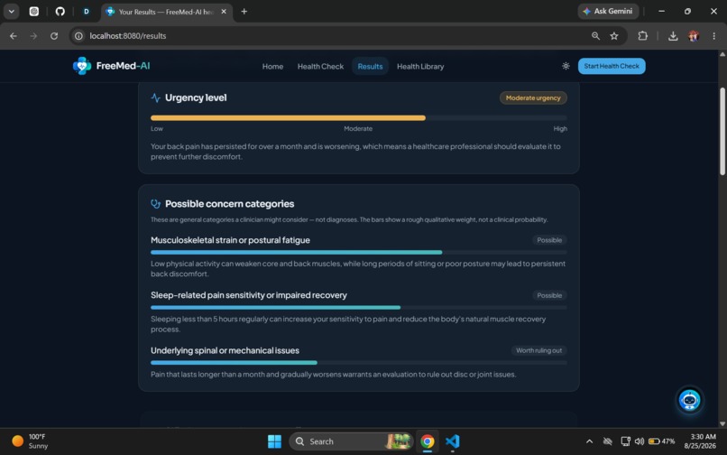727x455 pixels.
Task: Click the Possible badge for Musculoskeletal strain
Action: (x=549, y=240)
